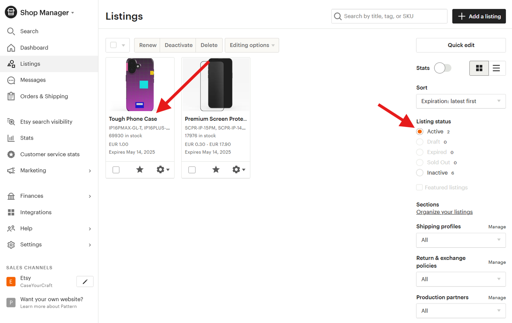The width and height of the screenshot is (512, 323).
Task: Toggle the Stats switch on
Action: 442,68
